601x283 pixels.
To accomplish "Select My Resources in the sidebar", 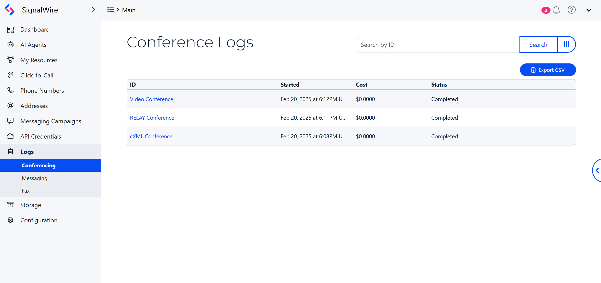I will (x=39, y=60).
